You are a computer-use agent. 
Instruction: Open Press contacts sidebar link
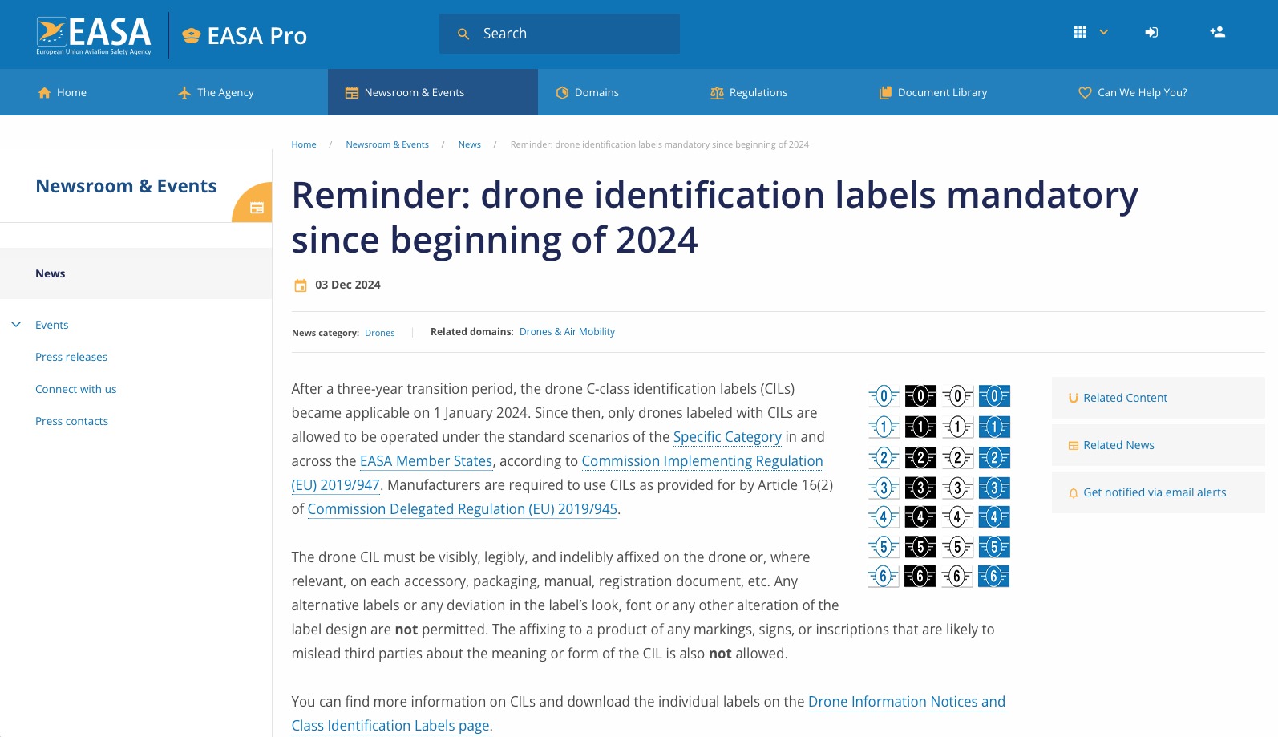[x=72, y=421]
